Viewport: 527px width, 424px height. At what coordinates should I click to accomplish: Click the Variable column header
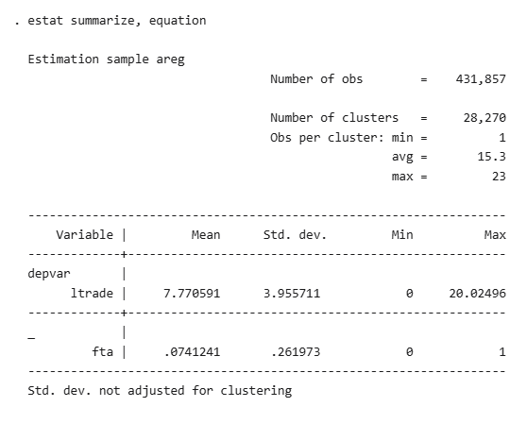(84, 234)
